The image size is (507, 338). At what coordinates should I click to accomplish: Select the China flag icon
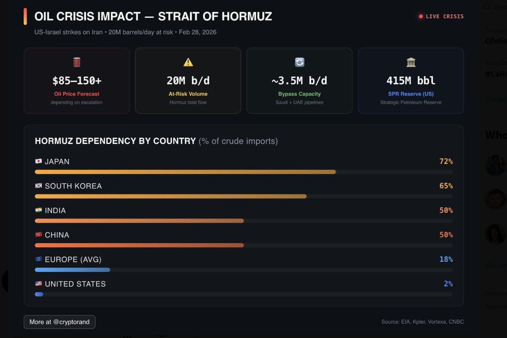coord(39,235)
